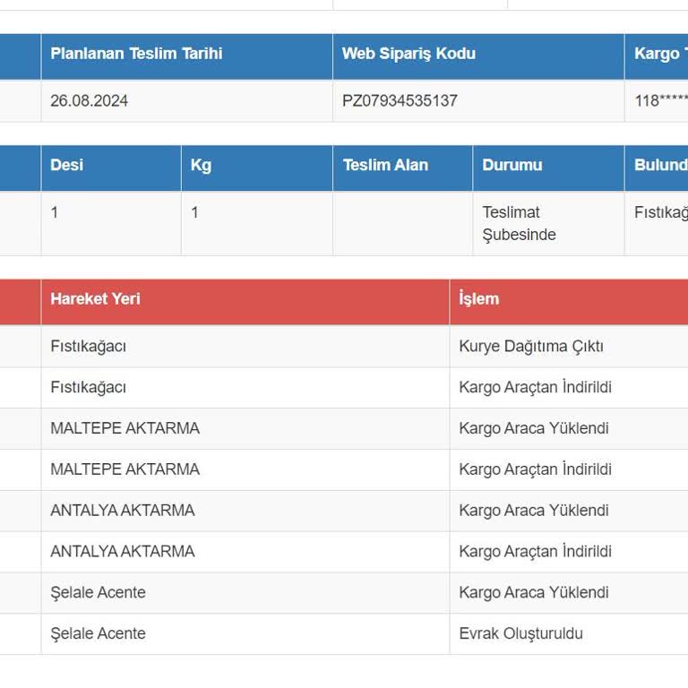Screen dimensions: 688x688
Task: Click the "Desi" column header
Action: [x=67, y=166]
